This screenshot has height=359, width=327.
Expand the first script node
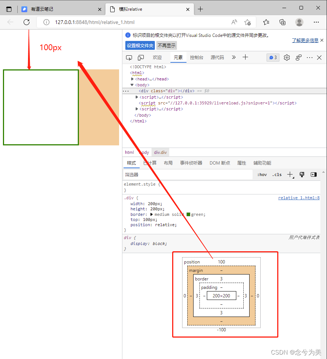137,97
